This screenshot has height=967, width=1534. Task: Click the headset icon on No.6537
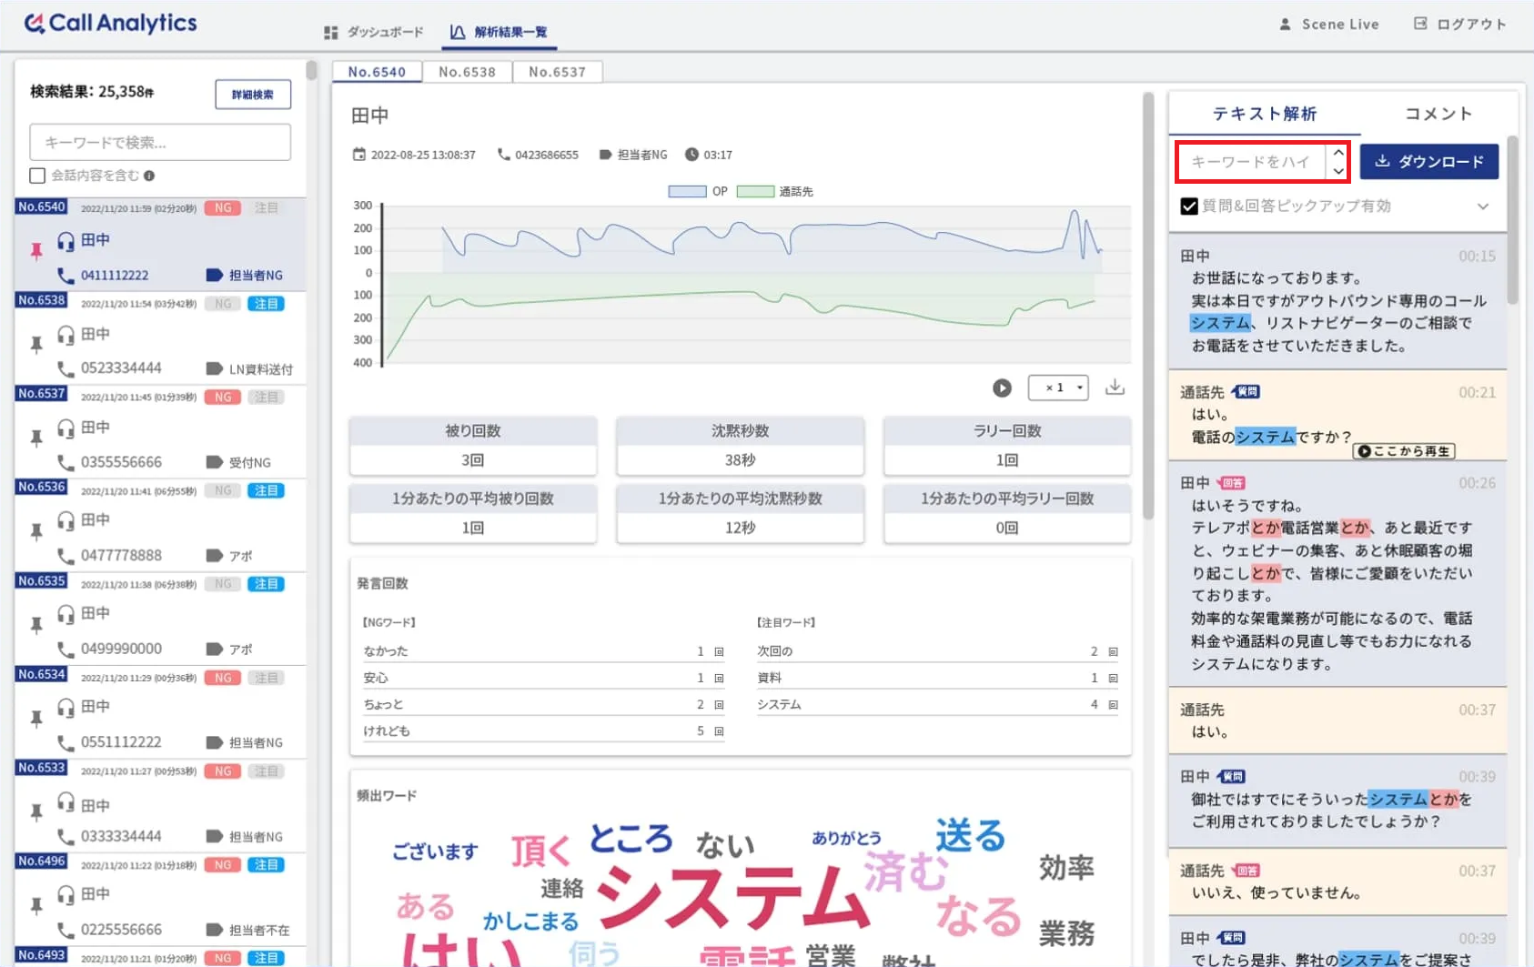click(x=66, y=428)
